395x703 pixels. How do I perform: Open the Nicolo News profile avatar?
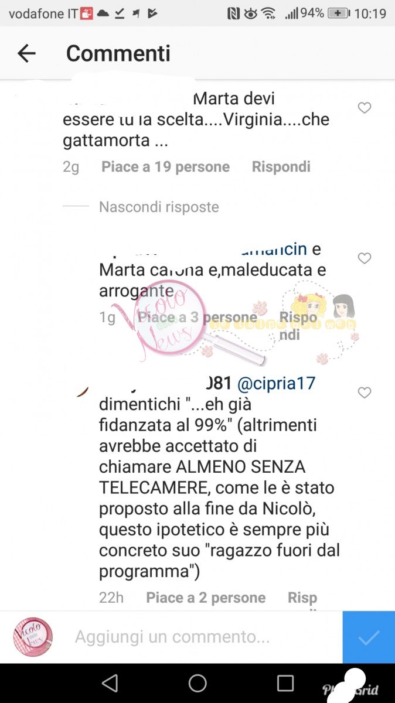click(x=33, y=637)
